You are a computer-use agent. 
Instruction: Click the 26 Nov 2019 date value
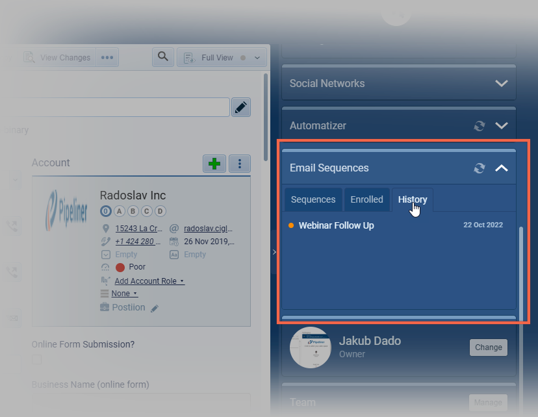tap(209, 242)
